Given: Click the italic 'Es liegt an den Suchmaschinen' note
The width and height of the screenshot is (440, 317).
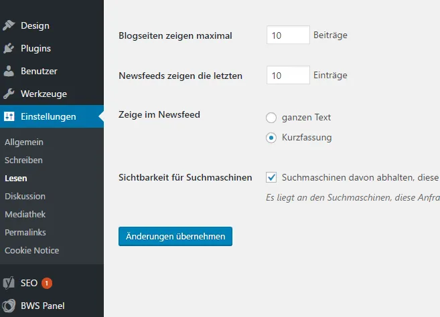Looking at the screenshot, I should click(353, 197).
